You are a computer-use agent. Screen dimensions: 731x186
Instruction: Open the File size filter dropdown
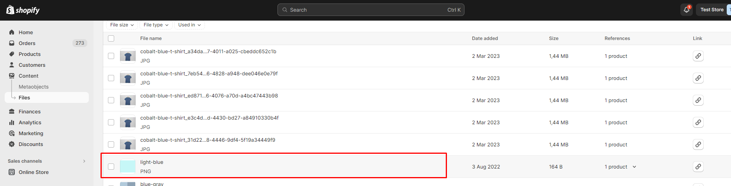(x=122, y=25)
